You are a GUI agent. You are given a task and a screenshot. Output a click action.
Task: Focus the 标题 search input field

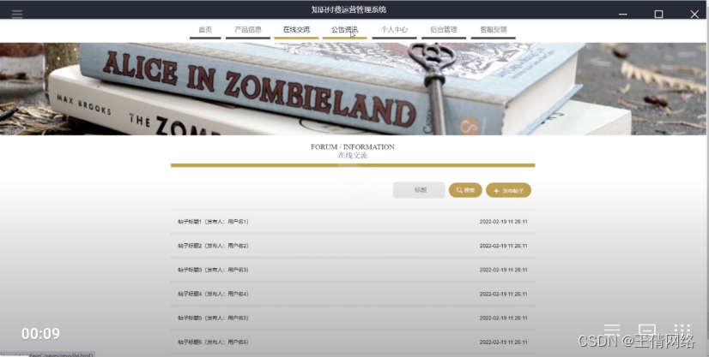point(419,190)
